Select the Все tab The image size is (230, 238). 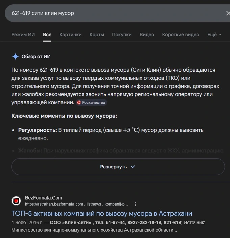click(47, 34)
